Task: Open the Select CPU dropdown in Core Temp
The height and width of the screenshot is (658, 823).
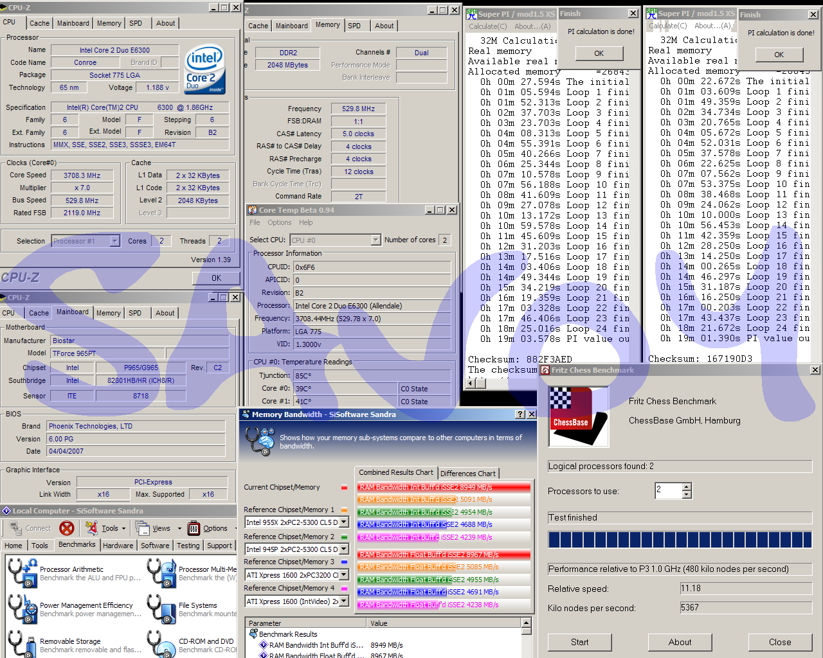Action: click(376, 240)
